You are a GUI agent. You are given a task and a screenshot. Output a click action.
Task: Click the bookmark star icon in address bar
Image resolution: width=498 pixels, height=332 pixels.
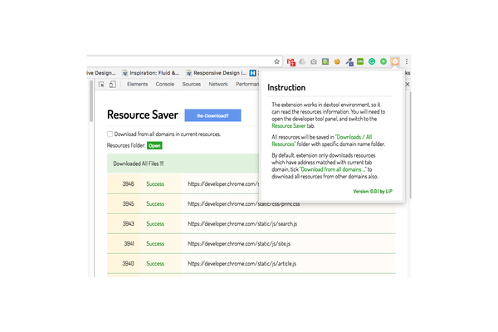point(277,61)
